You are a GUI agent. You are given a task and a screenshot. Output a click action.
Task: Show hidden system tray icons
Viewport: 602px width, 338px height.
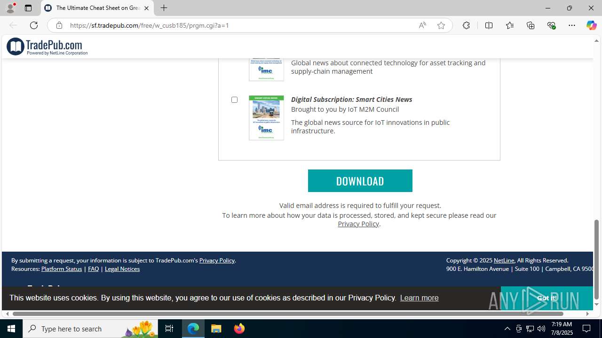(507, 329)
